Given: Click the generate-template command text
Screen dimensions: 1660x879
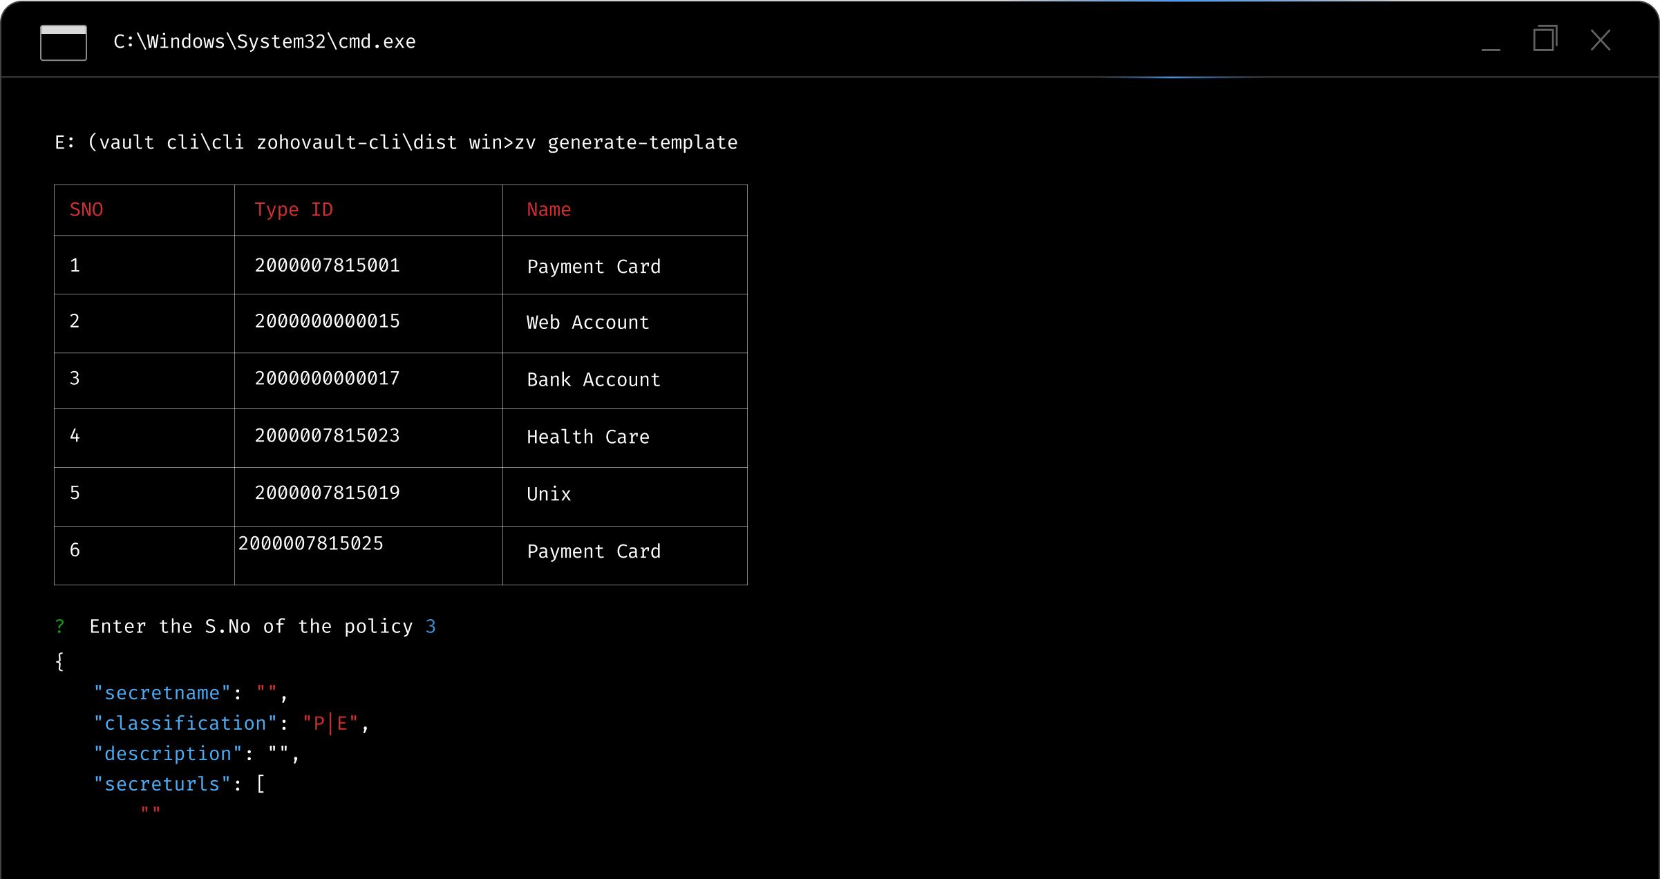Looking at the screenshot, I should click(x=642, y=143).
